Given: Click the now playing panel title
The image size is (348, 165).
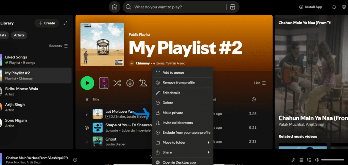Looking at the screenshot, I should click(305, 23).
